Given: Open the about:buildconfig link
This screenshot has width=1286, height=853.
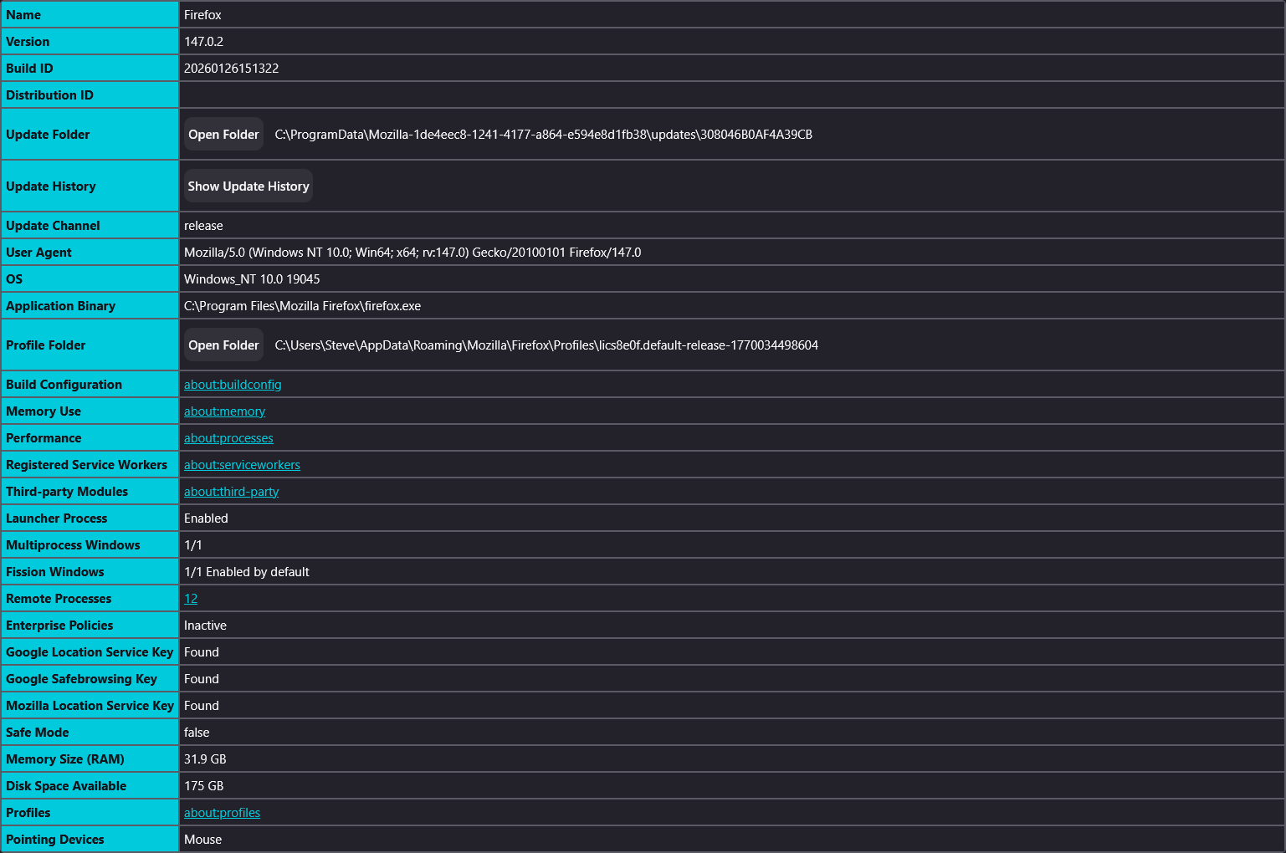Looking at the screenshot, I should tap(233, 385).
